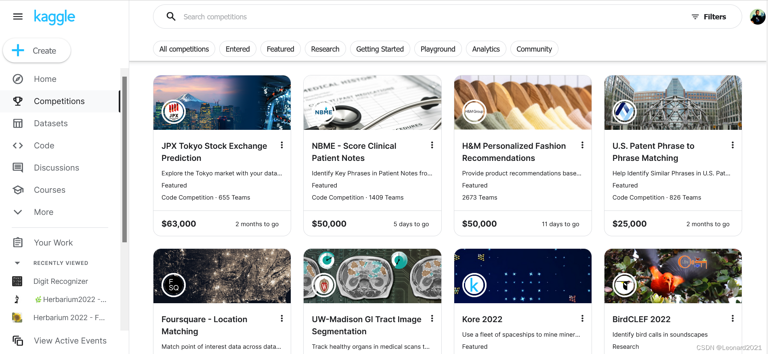Click the sidebar vertical scrollbar
The image size is (768, 354).
(125, 159)
